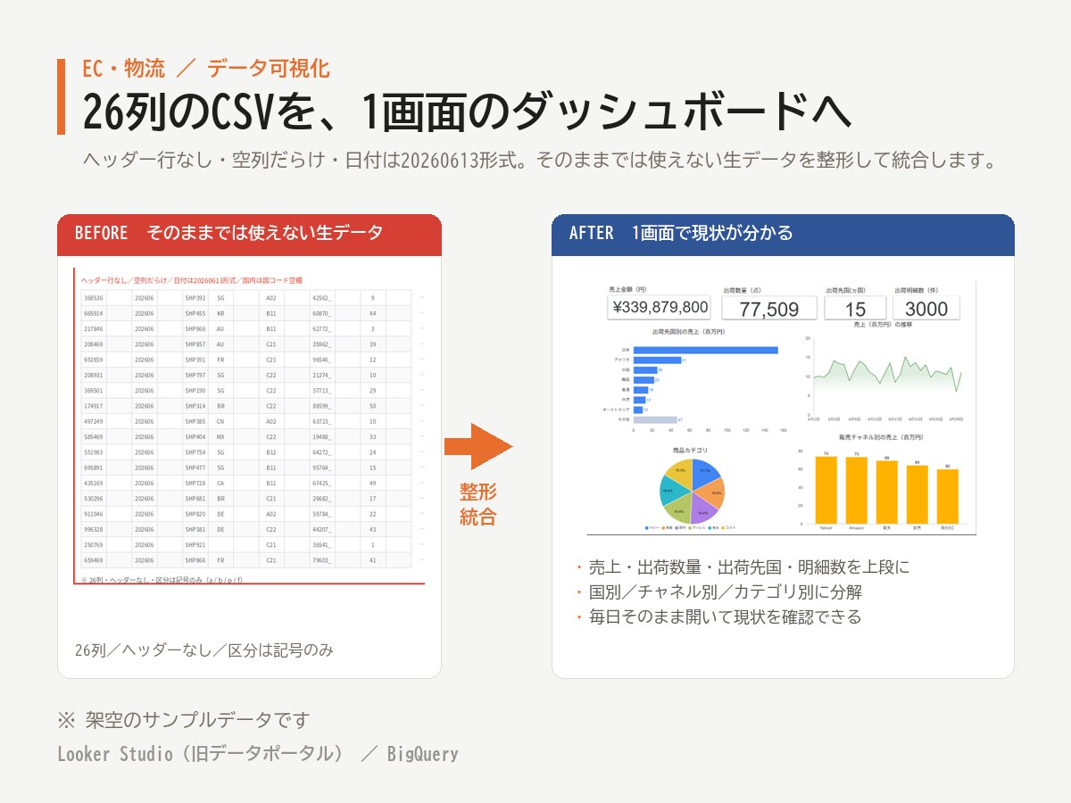This screenshot has height=803, width=1071.
Task: Click the BEFORE panel header
Action: tap(250, 235)
